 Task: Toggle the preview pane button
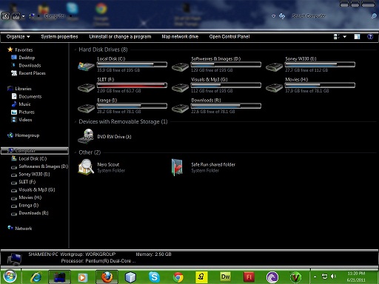[357, 37]
